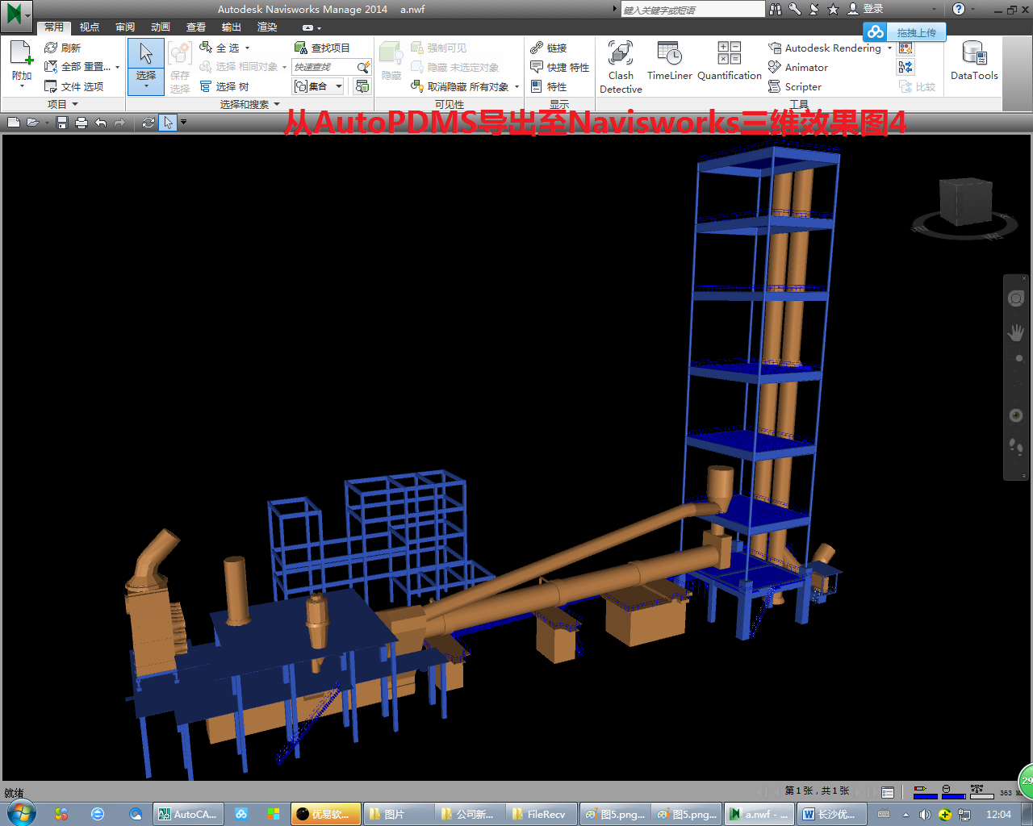Click Undo in quick access toolbar
This screenshot has height=826, width=1033.
click(100, 123)
